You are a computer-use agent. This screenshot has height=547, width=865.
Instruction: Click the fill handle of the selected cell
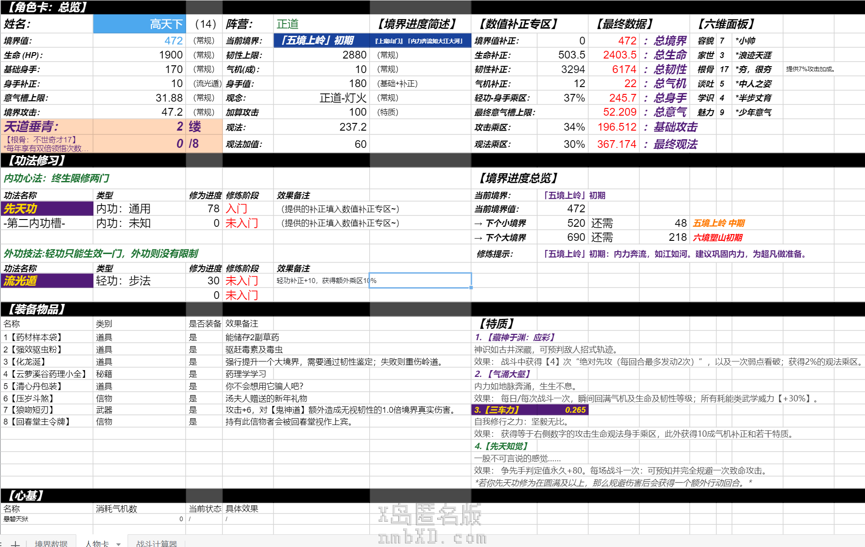tap(471, 288)
